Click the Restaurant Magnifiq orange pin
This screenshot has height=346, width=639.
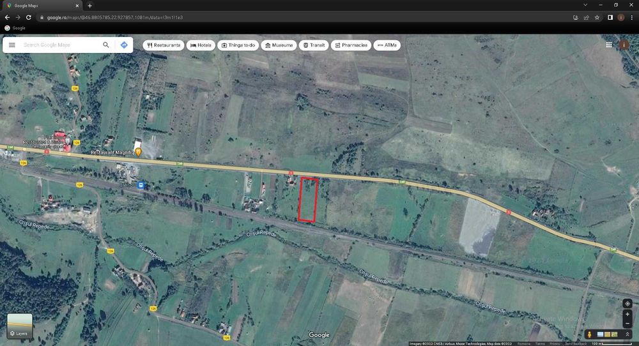click(139, 152)
